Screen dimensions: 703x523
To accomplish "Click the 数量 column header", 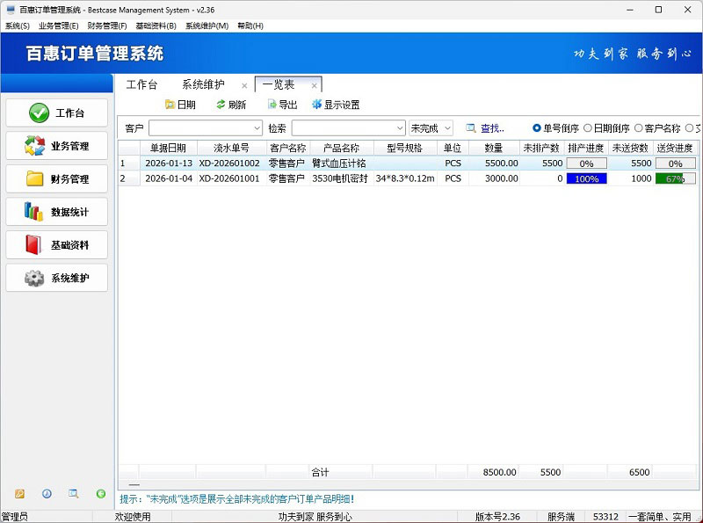I will [x=494, y=148].
